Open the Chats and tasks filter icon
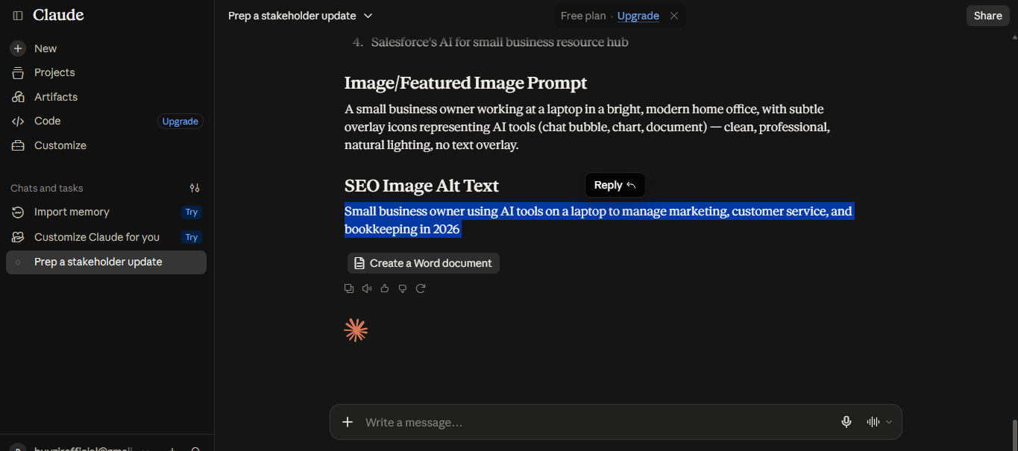 pyautogui.click(x=195, y=188)
